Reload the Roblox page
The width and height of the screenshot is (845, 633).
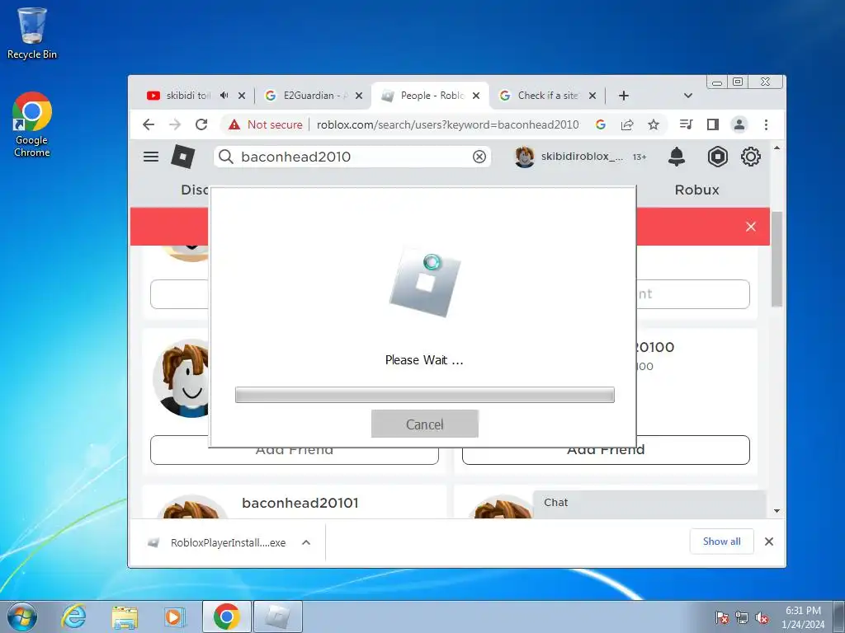point(201,125)
